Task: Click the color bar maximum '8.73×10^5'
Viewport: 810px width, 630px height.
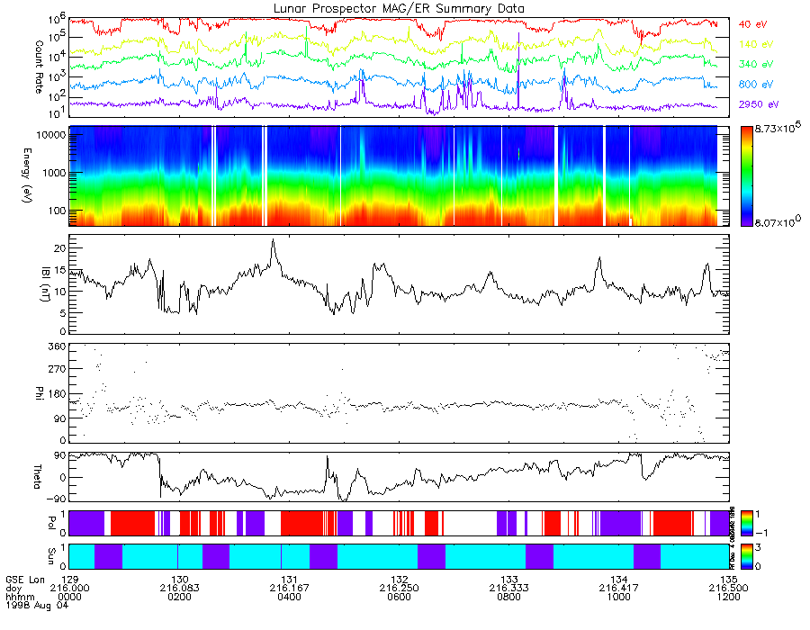Action: pyautogui.click(x=778, y=128)
